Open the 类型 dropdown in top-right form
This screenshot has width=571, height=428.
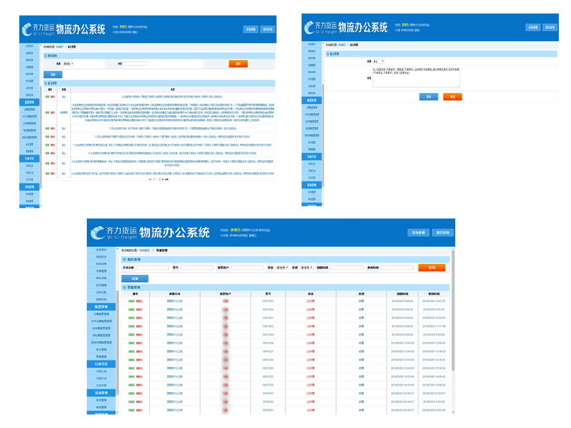(378, 61)
